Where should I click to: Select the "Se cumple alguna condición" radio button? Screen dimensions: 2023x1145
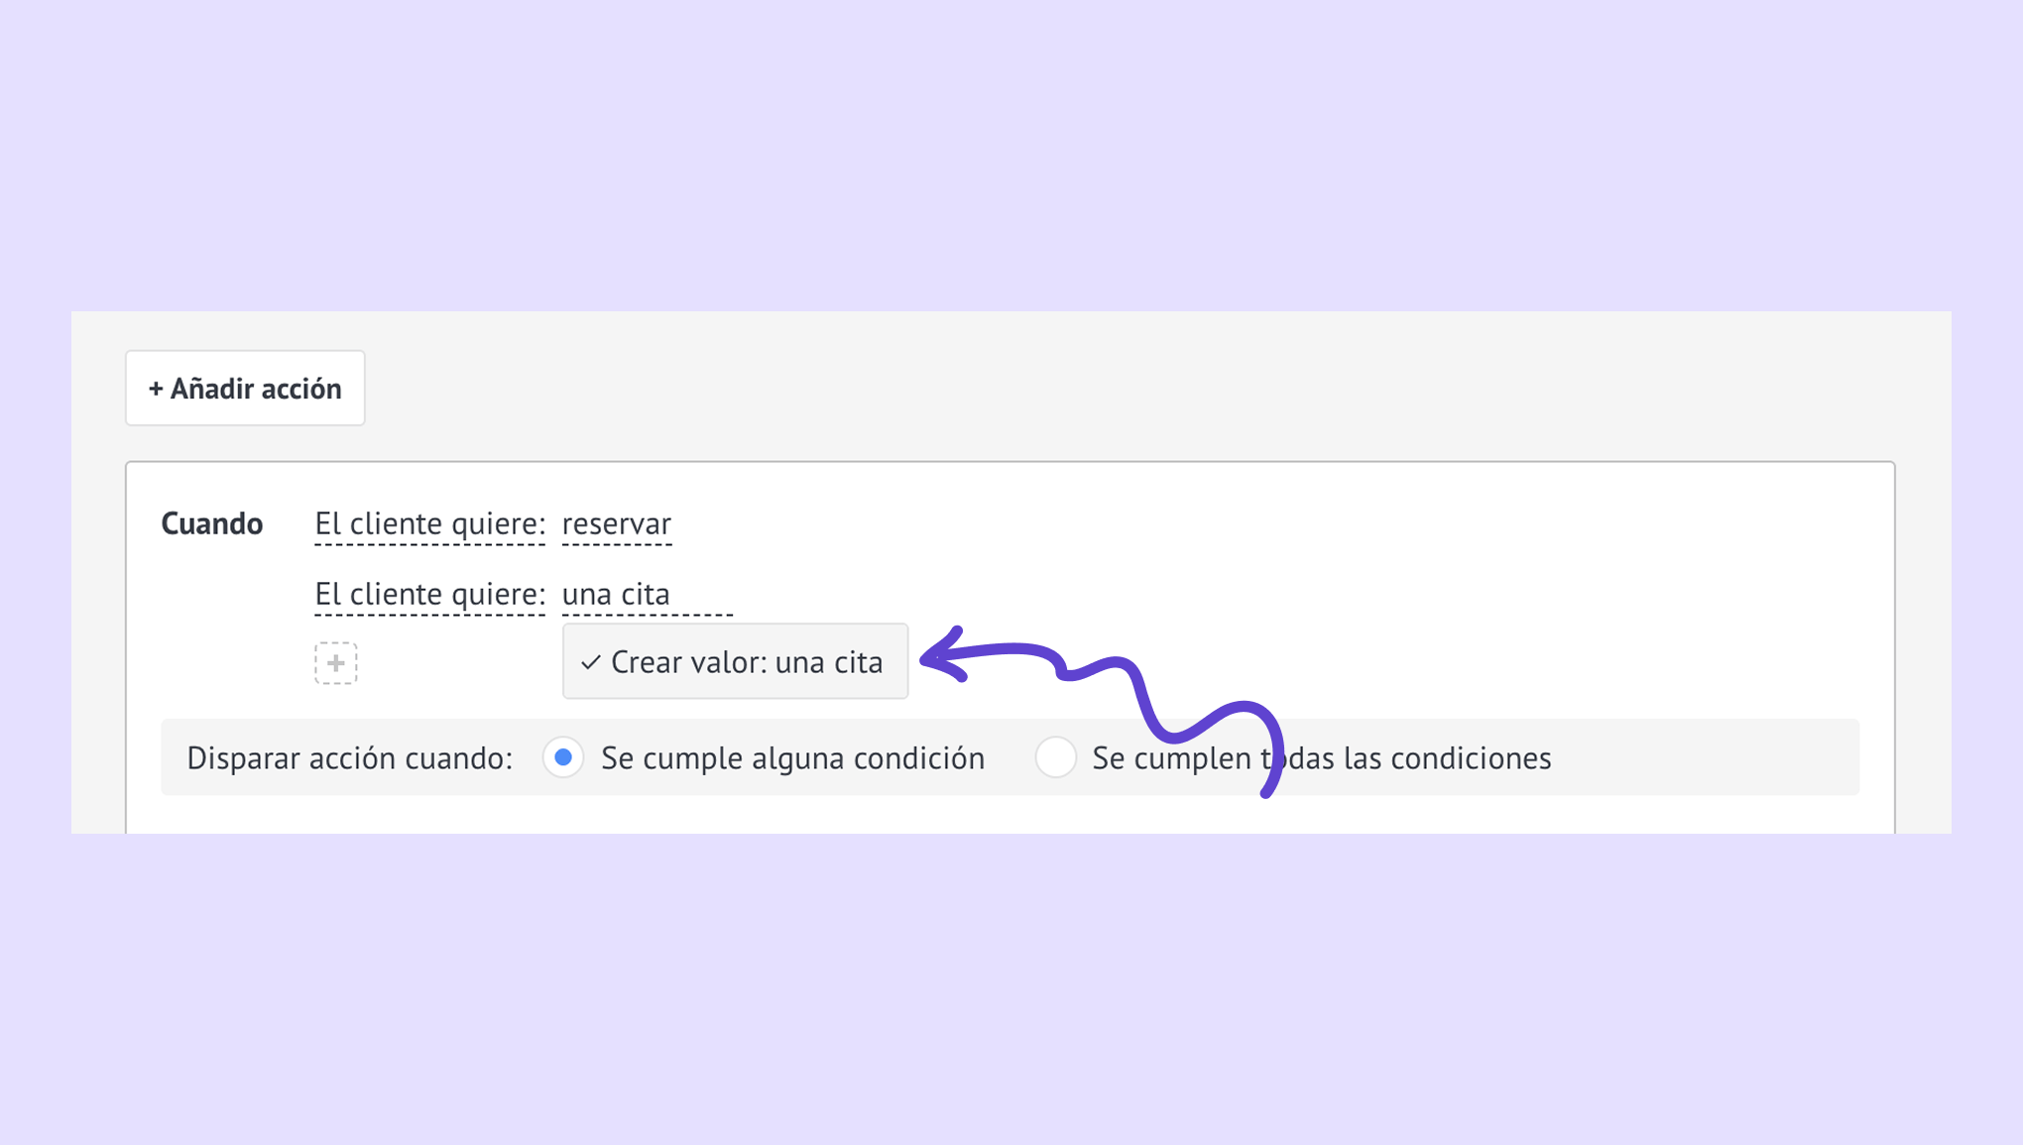click(x=563, y=758)
